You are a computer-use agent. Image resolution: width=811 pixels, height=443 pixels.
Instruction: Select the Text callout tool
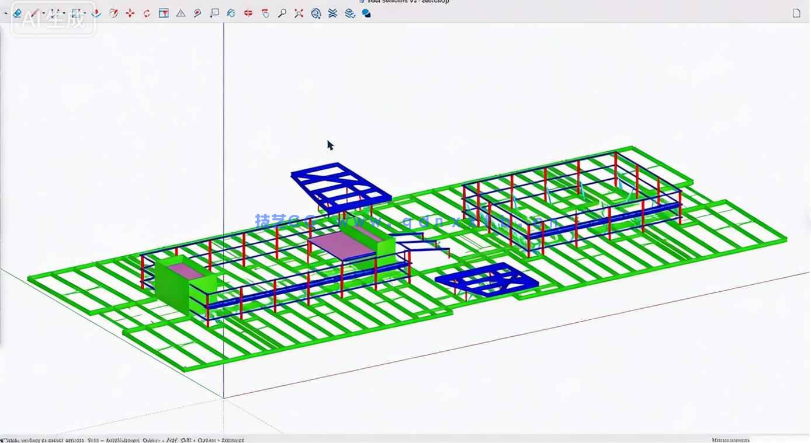click(215, 13)
